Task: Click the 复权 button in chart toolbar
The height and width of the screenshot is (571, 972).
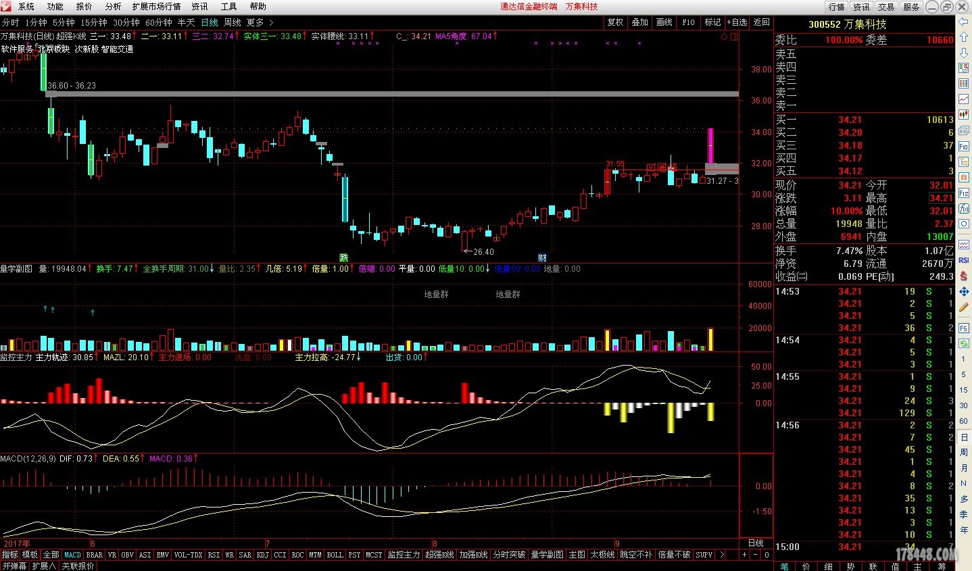Action: (x=615, y=22)
